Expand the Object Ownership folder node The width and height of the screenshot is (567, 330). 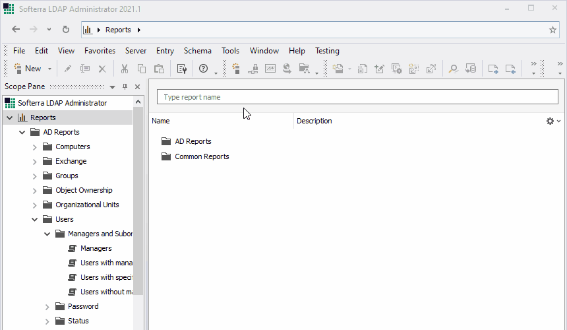(35, 190)
